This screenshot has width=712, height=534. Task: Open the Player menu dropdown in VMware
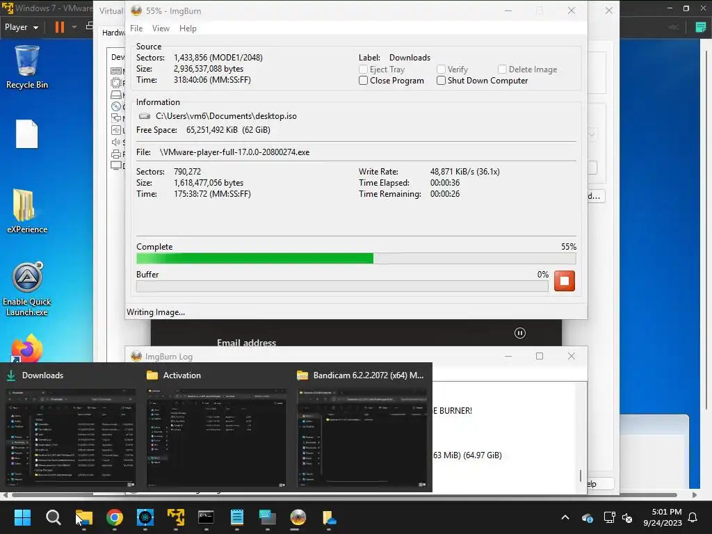(x=22, y=27)
